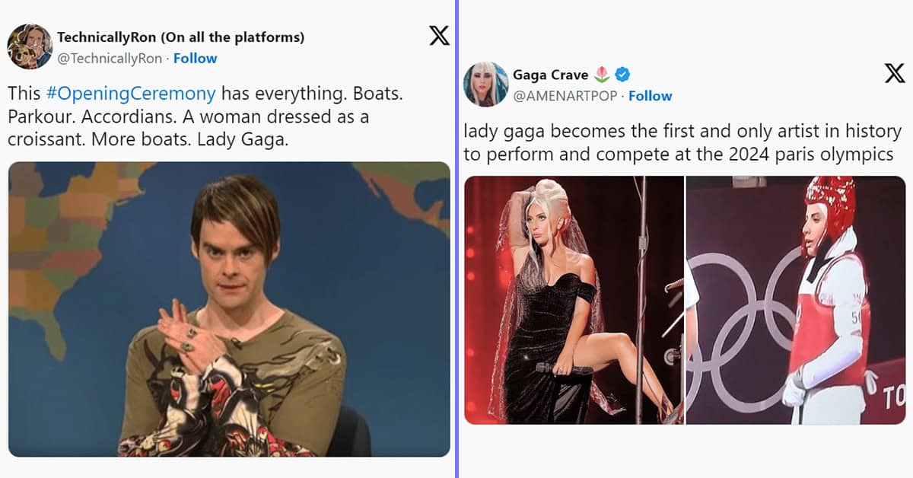Screen dimensions: 913x478
Task: Click the X logo on TechnicallyRon's tweet
Action: coord(439,35)
